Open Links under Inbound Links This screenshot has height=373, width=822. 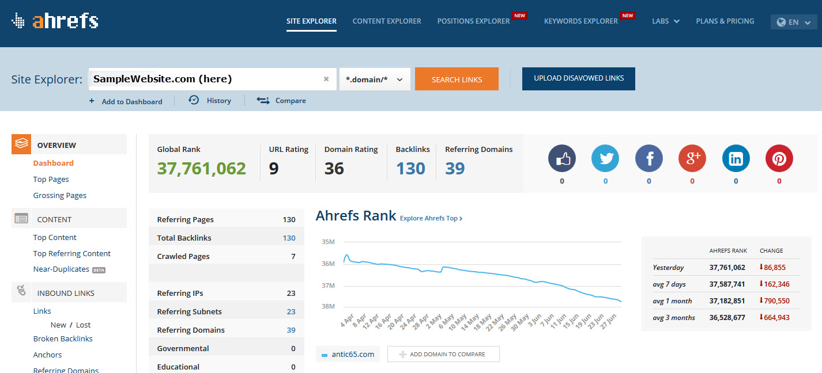(42, 311)
